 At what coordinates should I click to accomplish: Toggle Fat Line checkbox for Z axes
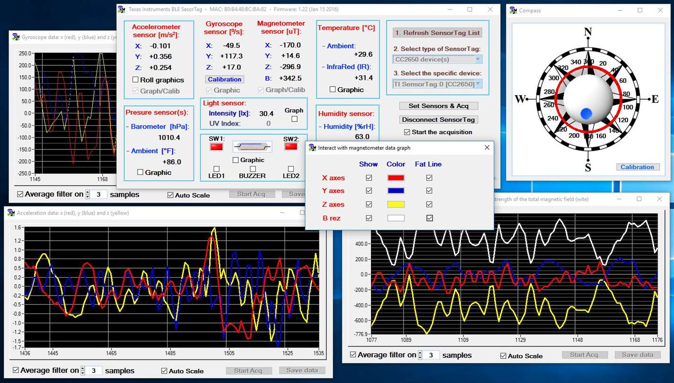429,204
